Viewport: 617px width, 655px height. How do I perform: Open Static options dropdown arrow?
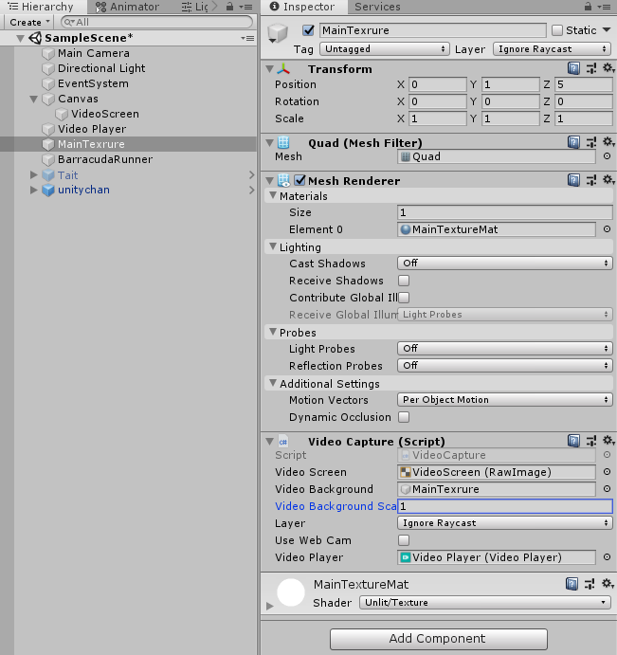607,30
